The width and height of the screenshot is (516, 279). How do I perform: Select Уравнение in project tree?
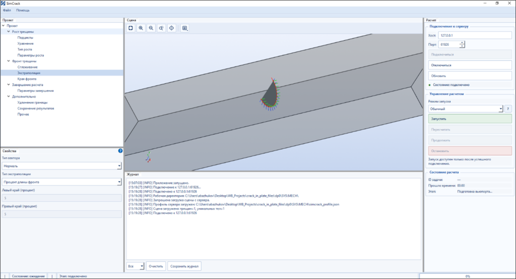[x=25, y=43]
